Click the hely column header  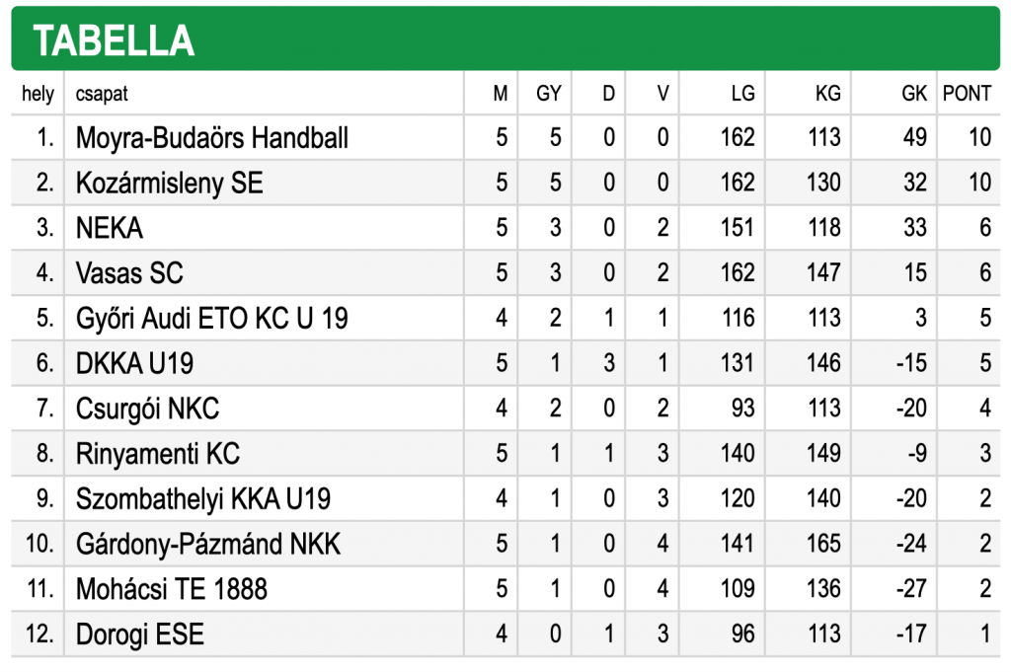coord(38,94)
